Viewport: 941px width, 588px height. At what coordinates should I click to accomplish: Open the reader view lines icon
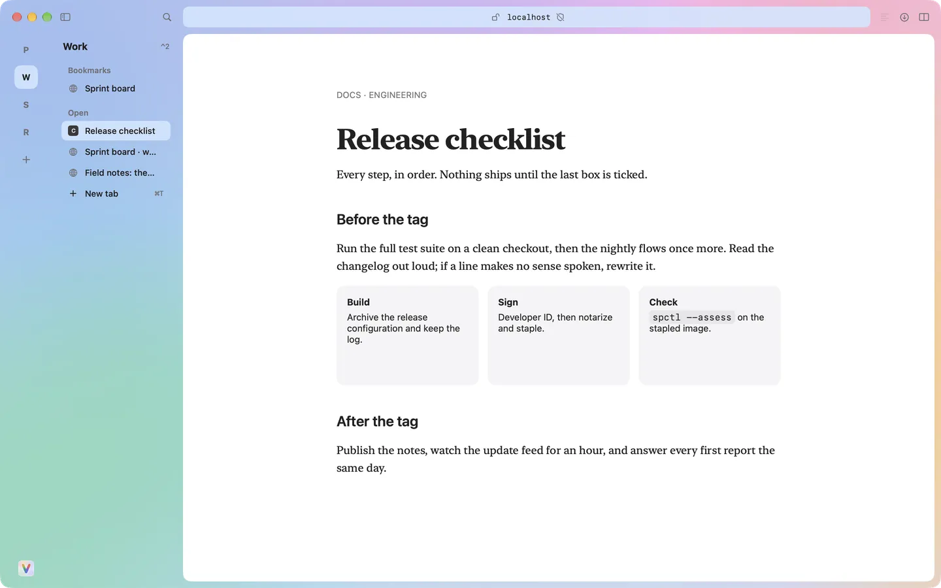(x=885, y=17)
